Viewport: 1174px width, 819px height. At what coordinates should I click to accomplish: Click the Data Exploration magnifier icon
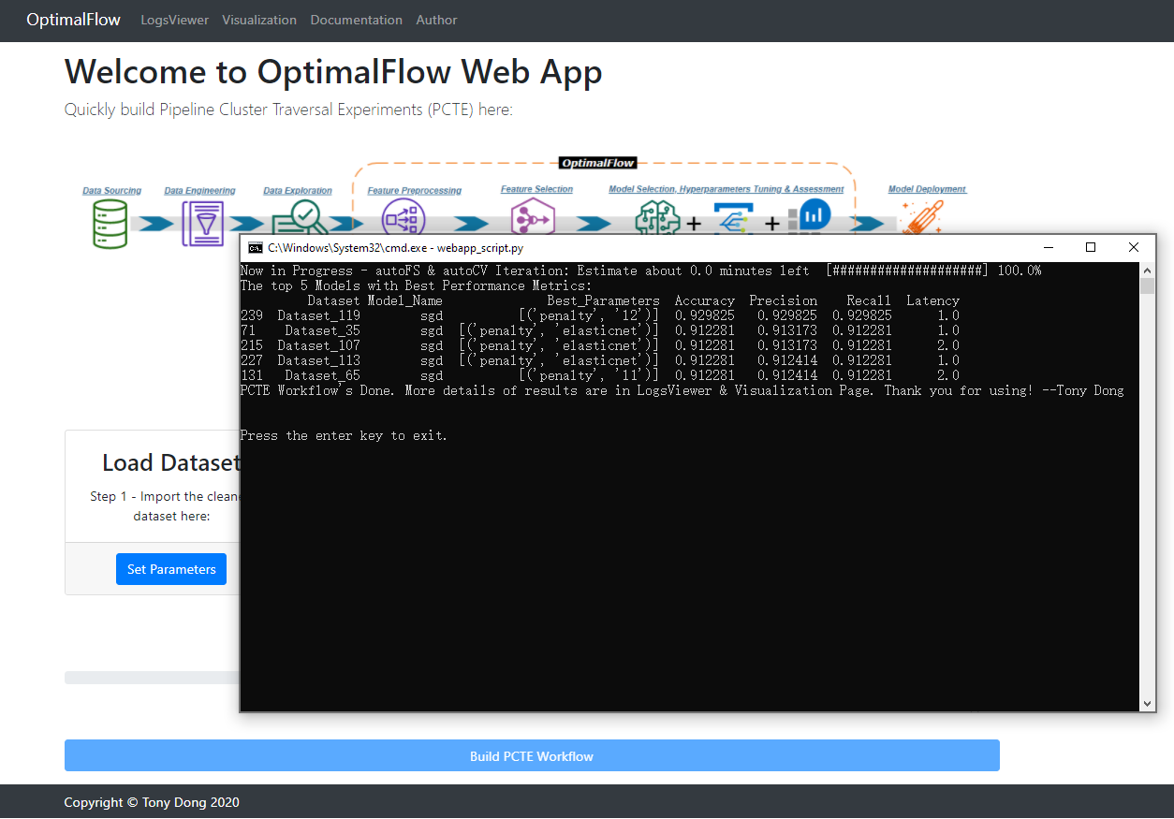coord(297,222)
